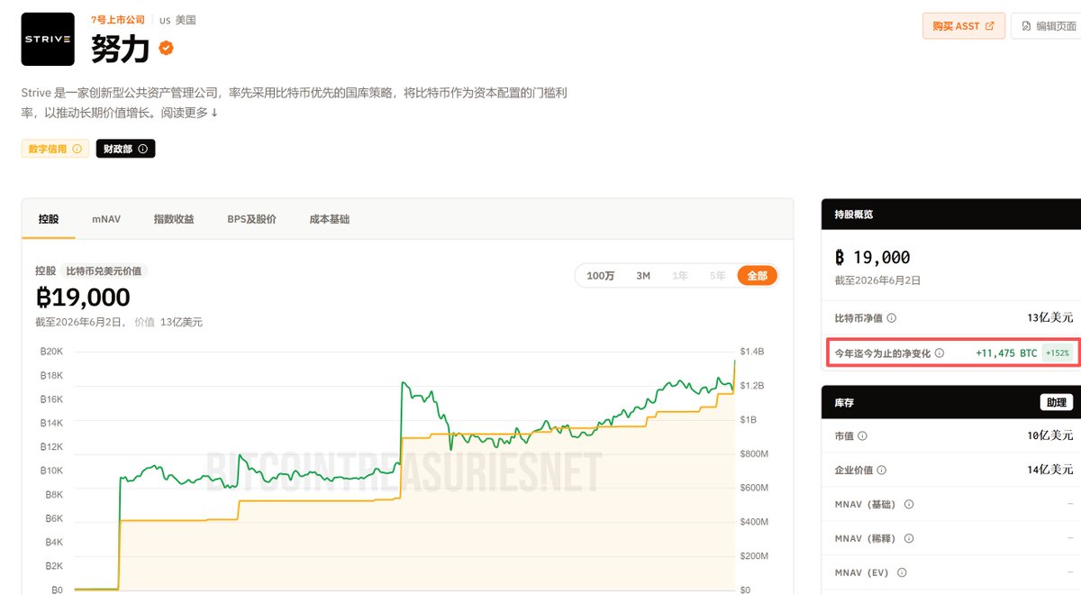Click the US 美国 country label

pyautogui.click(x=177, y=20)
